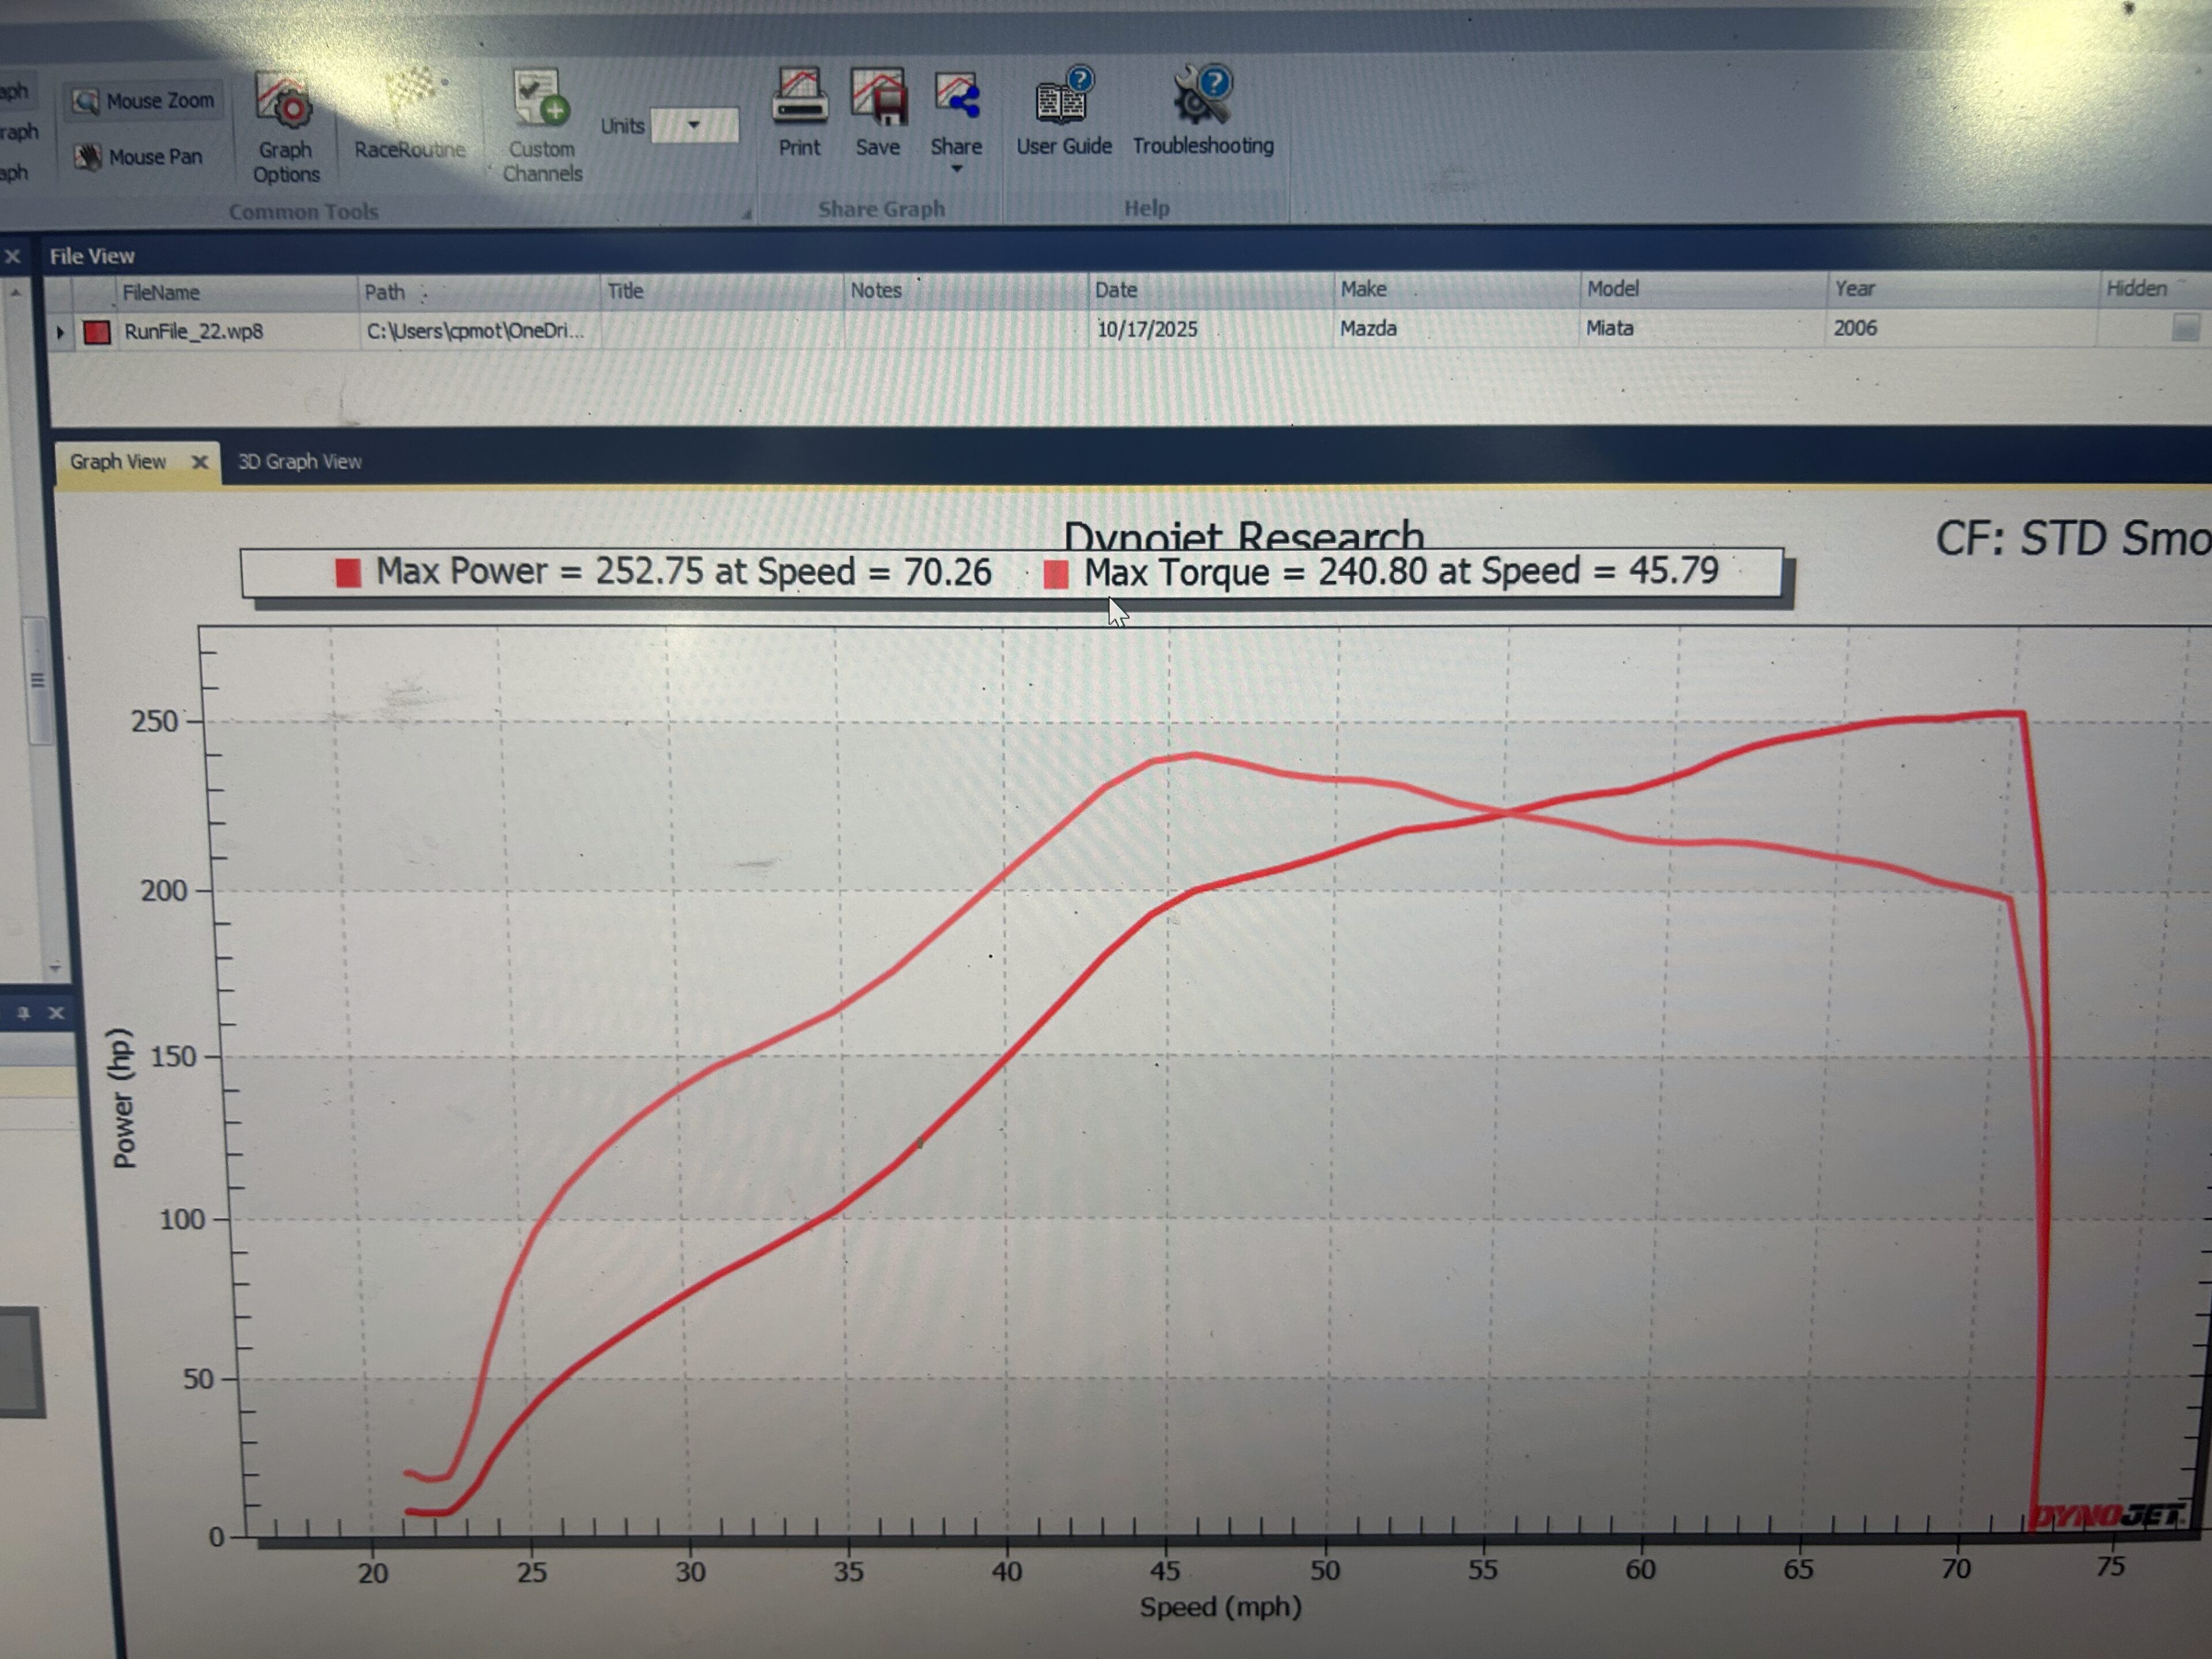This screenshot has width=2212, height=1659.
Task: Toggle Hidden checkbox for RunFile_22.wp8
Action: (2186, 327)
